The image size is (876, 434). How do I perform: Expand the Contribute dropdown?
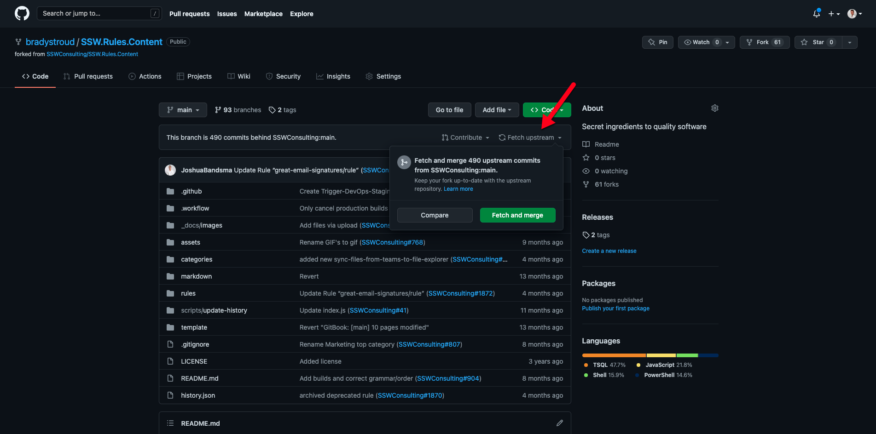465,137
